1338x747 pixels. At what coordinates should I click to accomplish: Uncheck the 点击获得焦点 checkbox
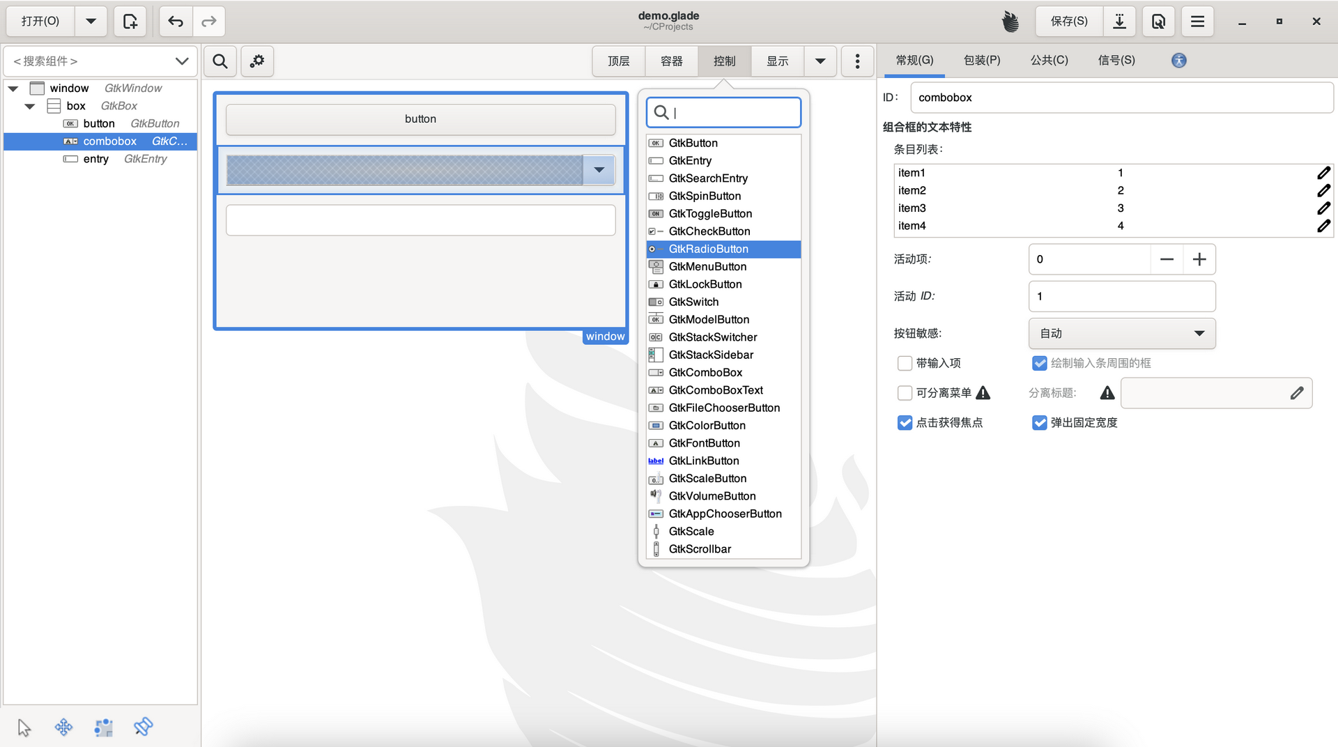click(905, 423)
